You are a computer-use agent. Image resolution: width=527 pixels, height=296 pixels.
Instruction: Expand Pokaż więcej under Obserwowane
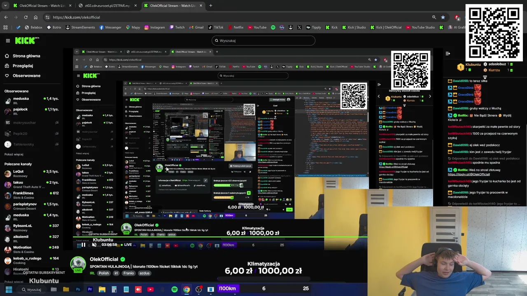(14, 154)
